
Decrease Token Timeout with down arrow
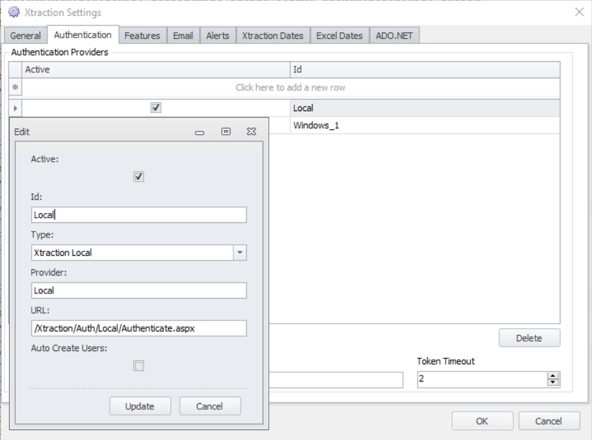pyautogui.click(x=553, y=383)
